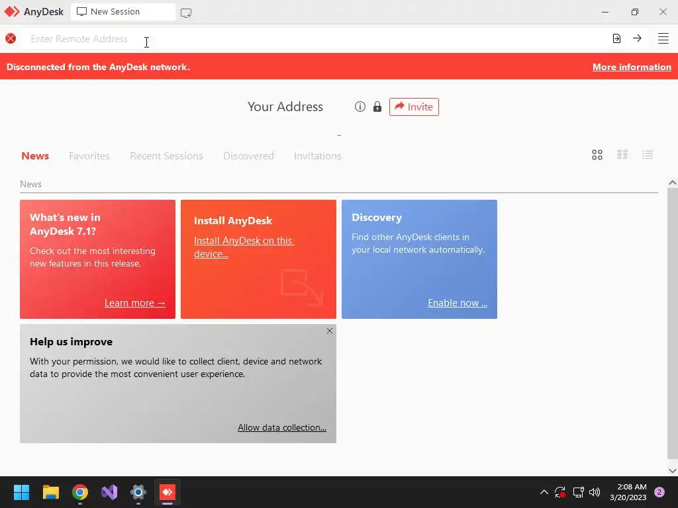Expand the hidden system tray icons chevron
Screen dimensions: 678x508
click(x=544, y=492)
